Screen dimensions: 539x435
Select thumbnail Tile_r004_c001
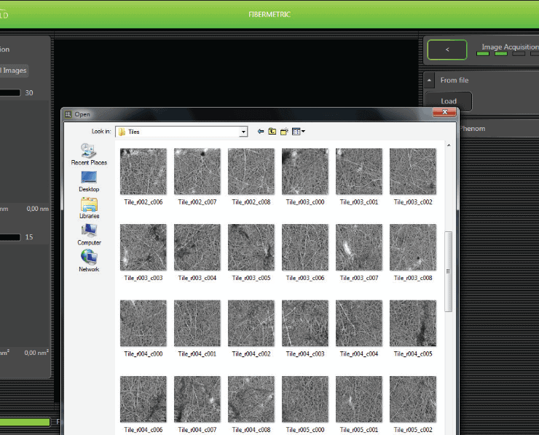pos(197,323)
